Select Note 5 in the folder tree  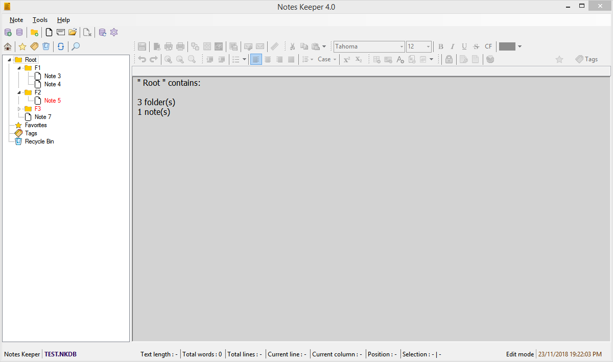(x=51, y=100)
